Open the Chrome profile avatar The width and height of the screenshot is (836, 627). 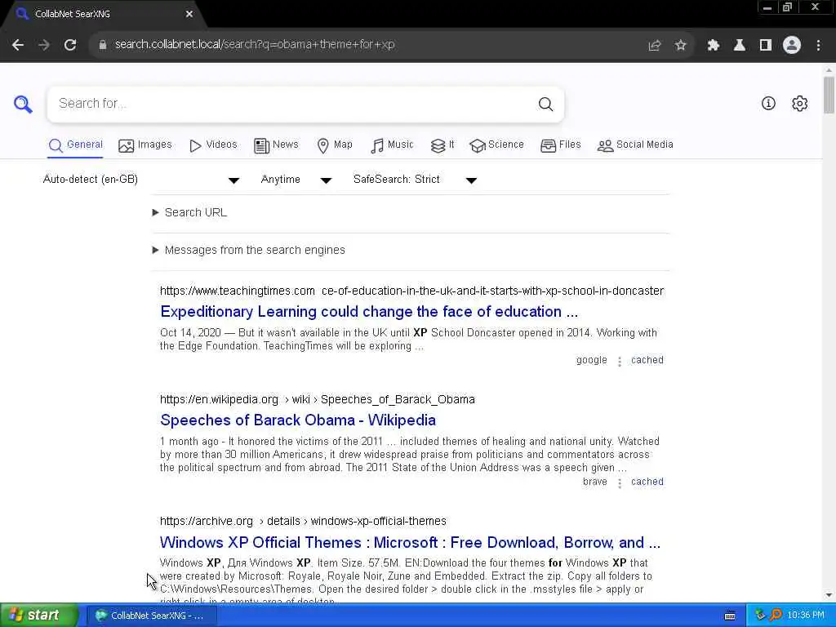point(792,46)
